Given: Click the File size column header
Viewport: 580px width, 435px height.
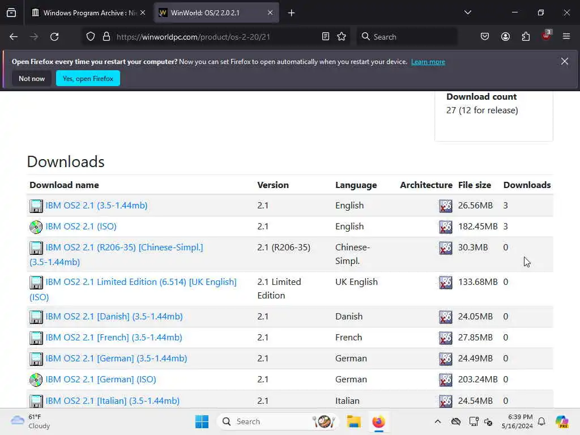Looking at the screenshot, I should click(x=475, y=185).
